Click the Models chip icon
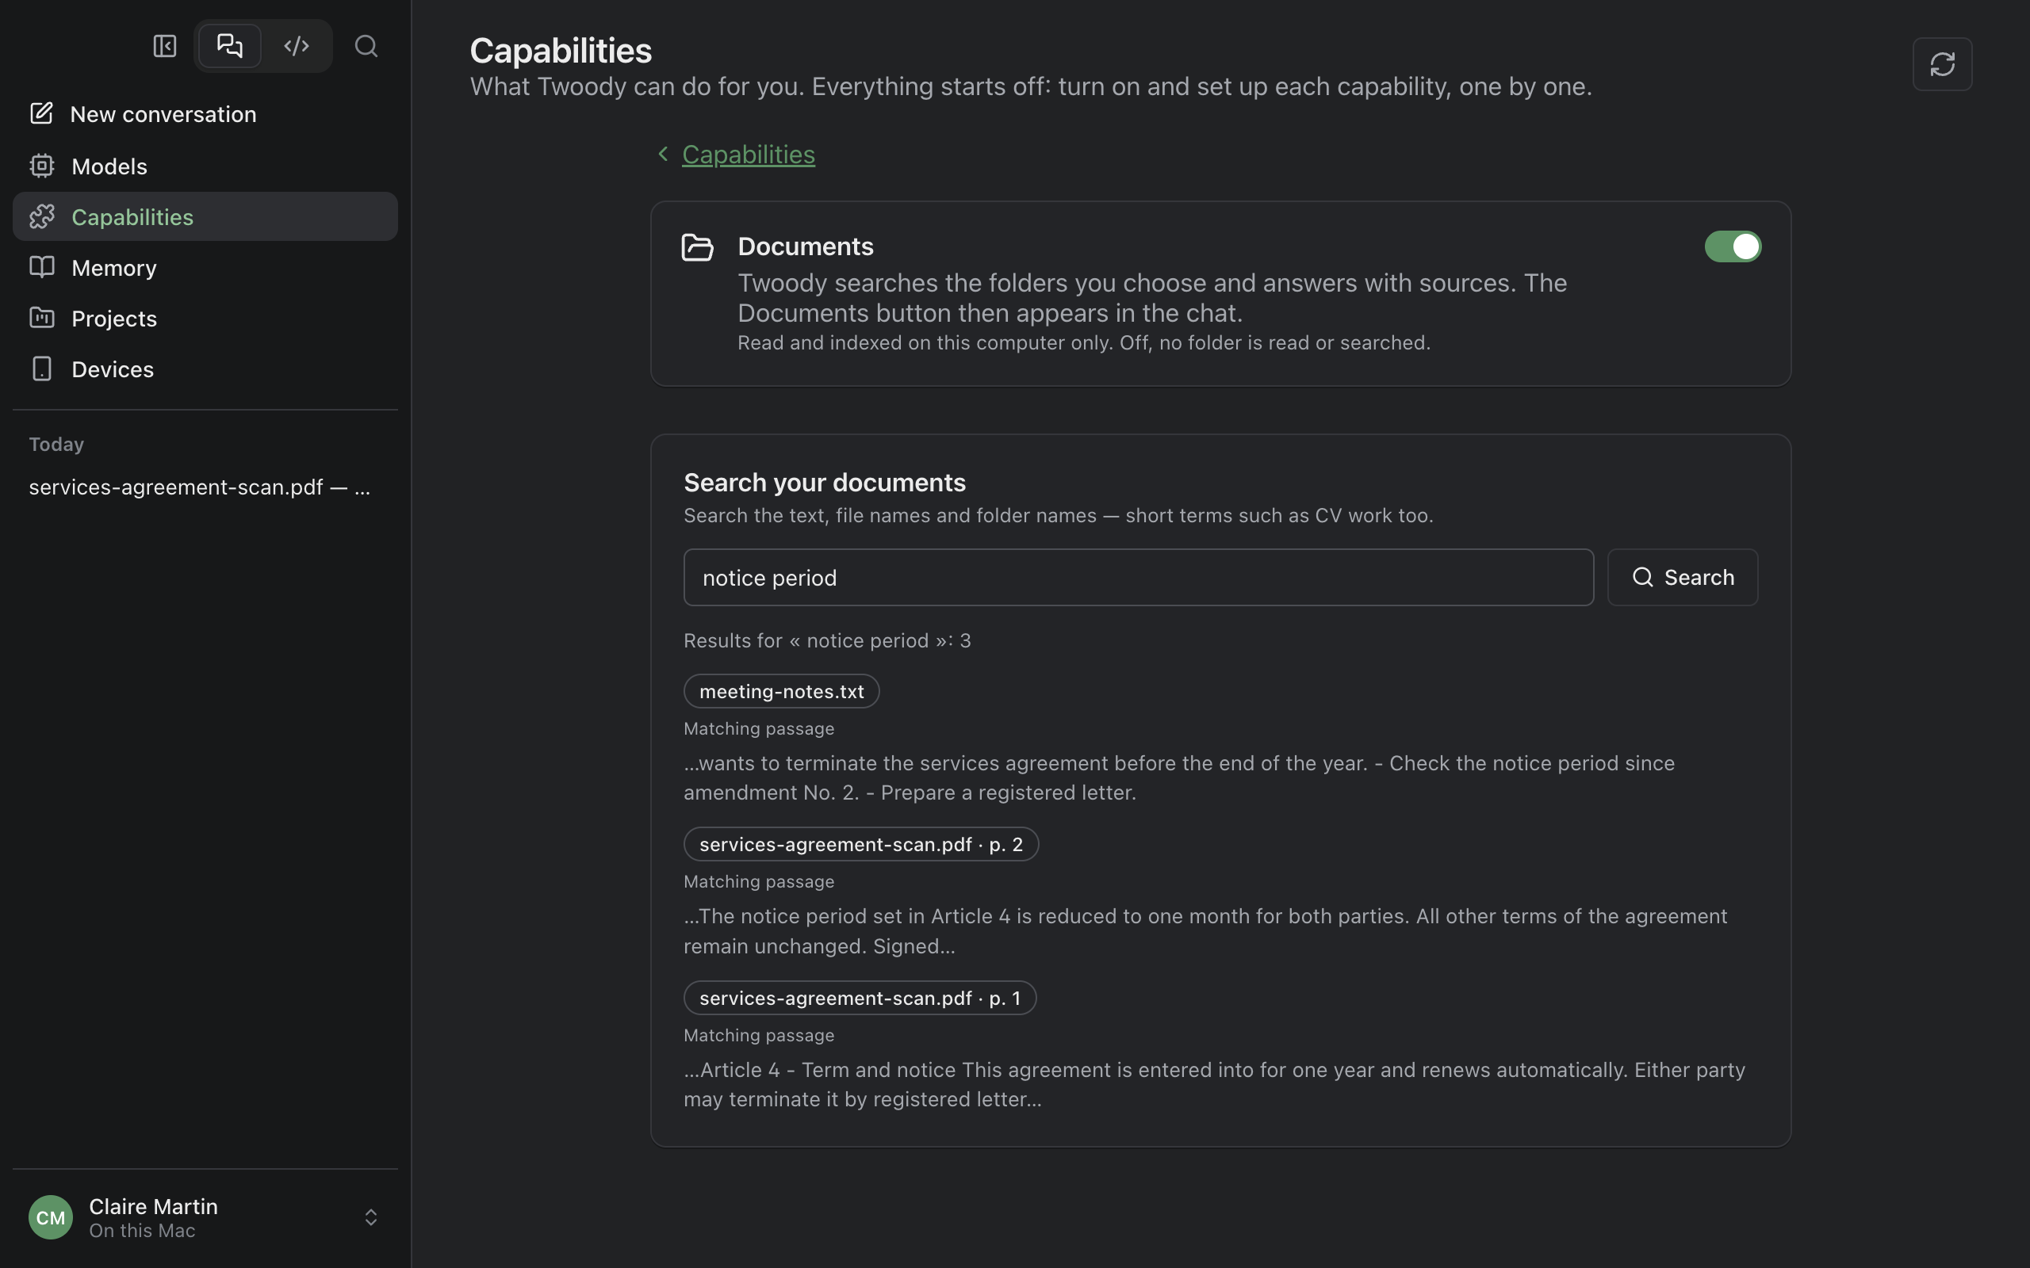The width and height of the screenshot is (2030, 1268). (x=41, y=165)
